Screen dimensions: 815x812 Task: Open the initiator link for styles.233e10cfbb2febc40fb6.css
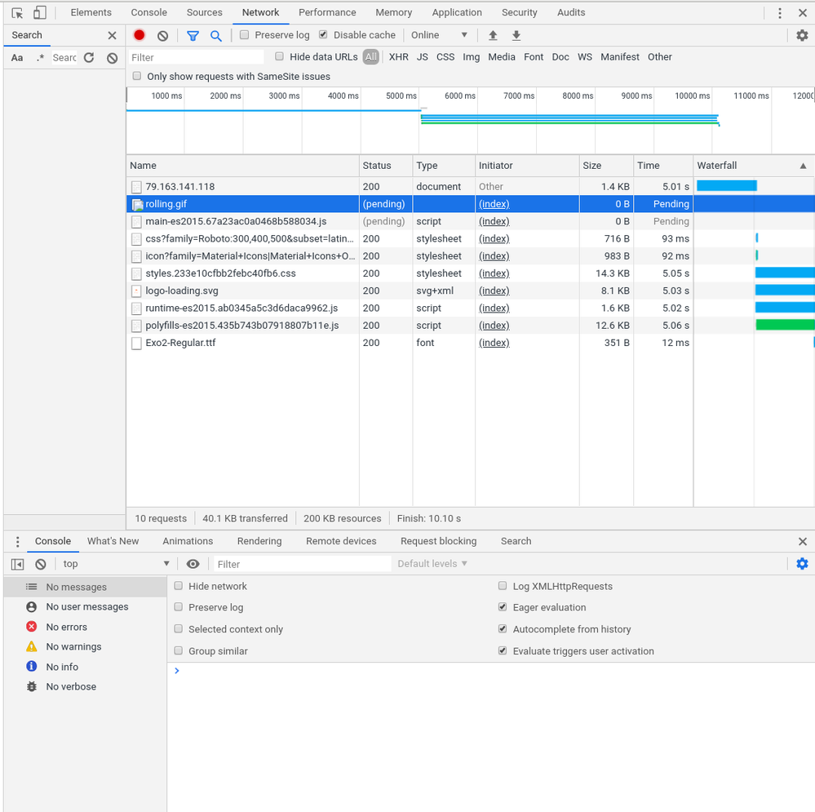(493, 273)
